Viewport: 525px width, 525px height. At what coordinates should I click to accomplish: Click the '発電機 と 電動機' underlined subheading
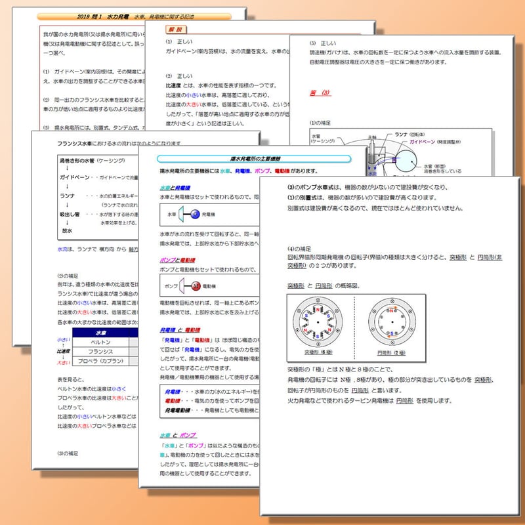coord(180,330)
